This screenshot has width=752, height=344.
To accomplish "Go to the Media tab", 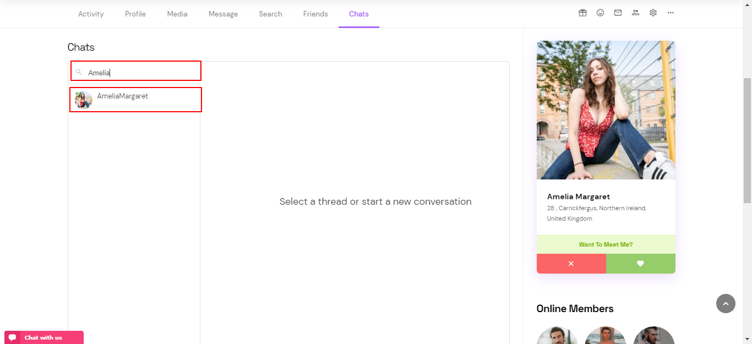I will tap(177, 14).
